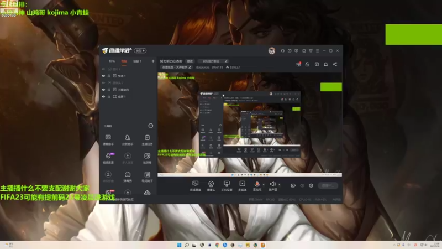Screen dimensions: 442x249
Task: Click the record video icon near settings
Action: (293, 185)
